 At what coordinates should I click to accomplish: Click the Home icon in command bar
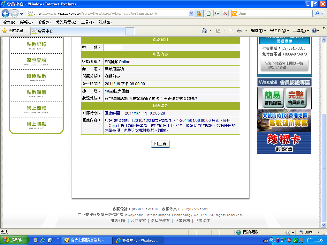[205, 31]
